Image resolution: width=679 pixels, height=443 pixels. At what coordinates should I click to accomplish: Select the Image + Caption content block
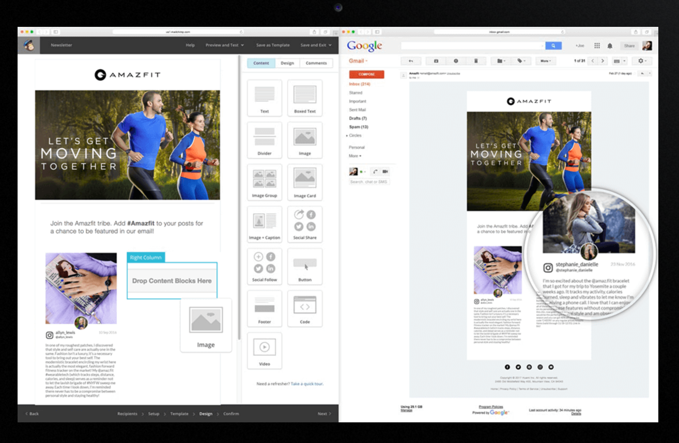265,225
